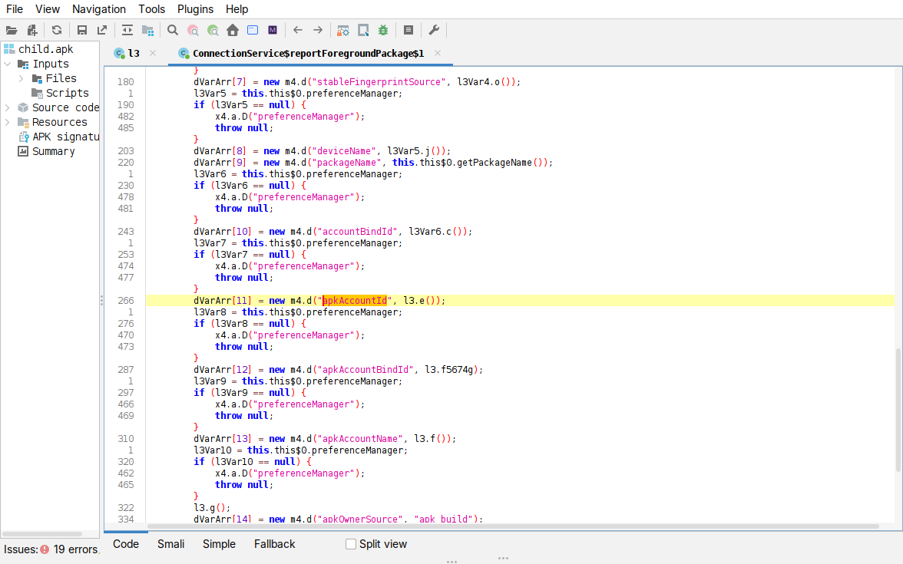Open Preferences with the wrench icon
Viewport: 903px width, 564px height.
435,31
